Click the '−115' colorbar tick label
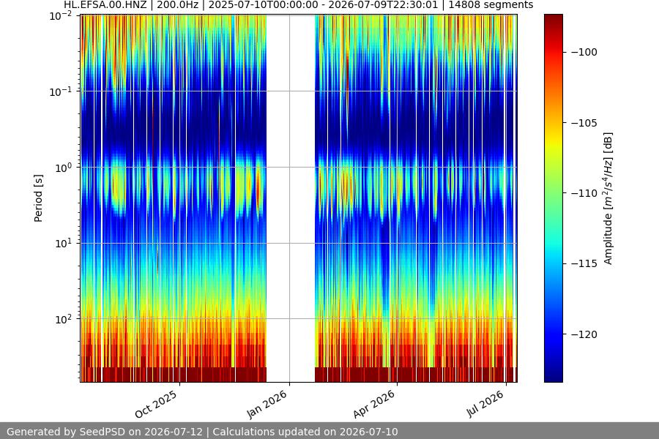Screen dimensions: 659x439 tap(584, 264)
